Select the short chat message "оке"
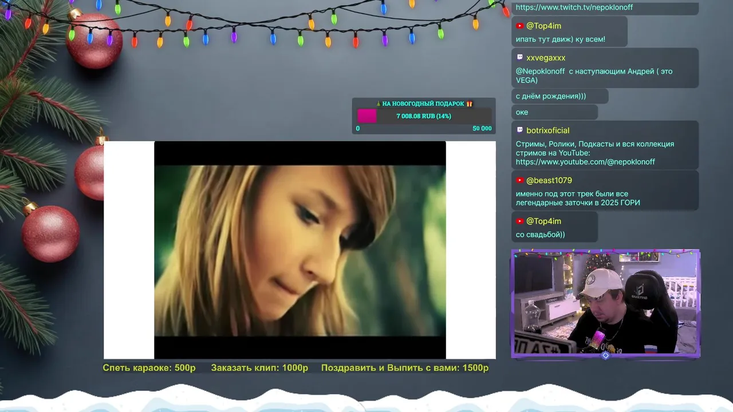This screenshot has width=733, height=412. pos(522,112)
